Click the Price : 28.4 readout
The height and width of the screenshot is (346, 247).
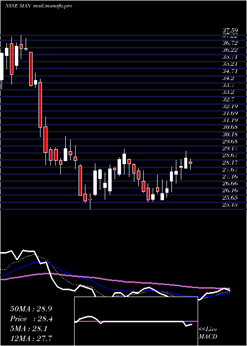[31, 319]
